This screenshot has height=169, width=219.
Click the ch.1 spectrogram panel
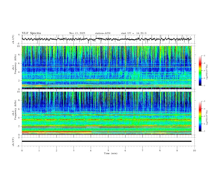point(106,67)
